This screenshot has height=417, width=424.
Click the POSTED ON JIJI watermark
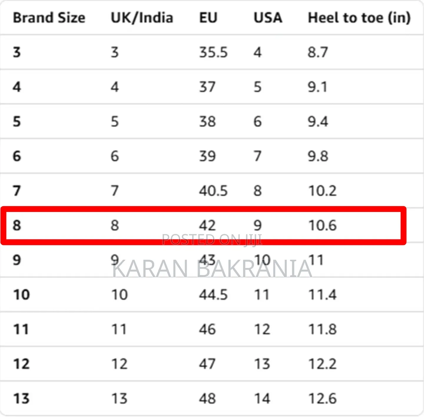212,240
